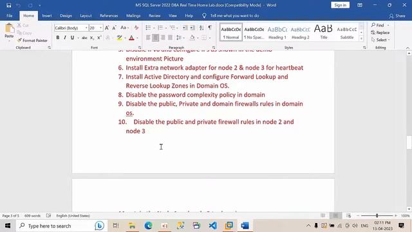Click the Paste clipboard icon

tap(9, 28)
